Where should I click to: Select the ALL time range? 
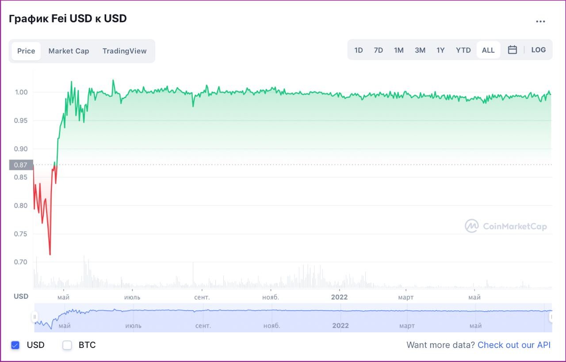point(488,50)
